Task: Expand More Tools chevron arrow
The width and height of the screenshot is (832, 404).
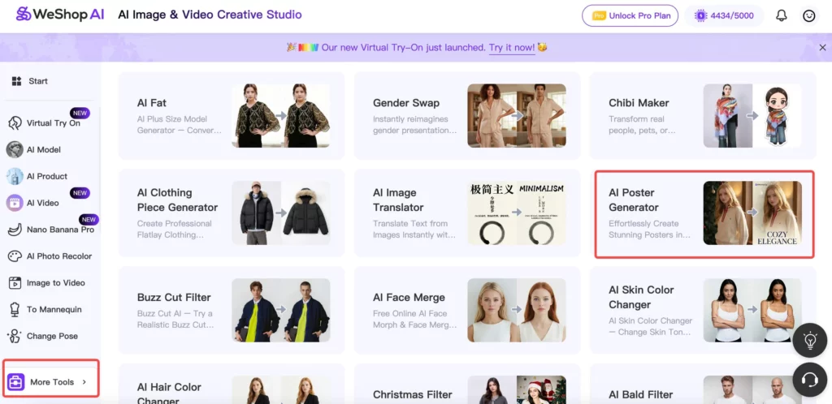Action: 84,382
